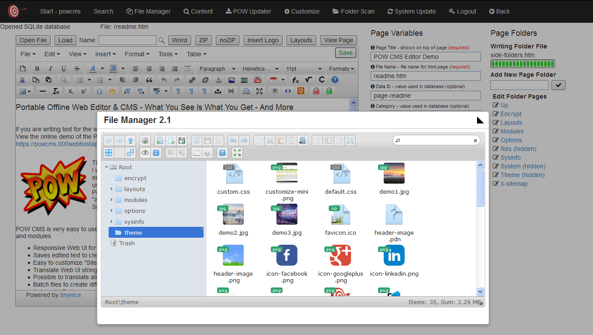Click the File Manager paste clipboard icon

coord(281,140)
